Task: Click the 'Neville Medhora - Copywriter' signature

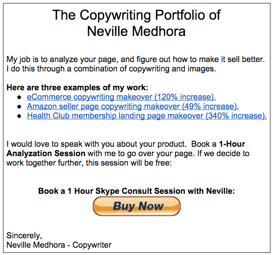Action: [59, 245]
